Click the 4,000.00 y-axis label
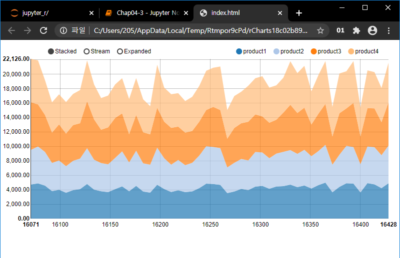Image resolution: width=400 pixels, height=258 pixels. coord(17,190)
